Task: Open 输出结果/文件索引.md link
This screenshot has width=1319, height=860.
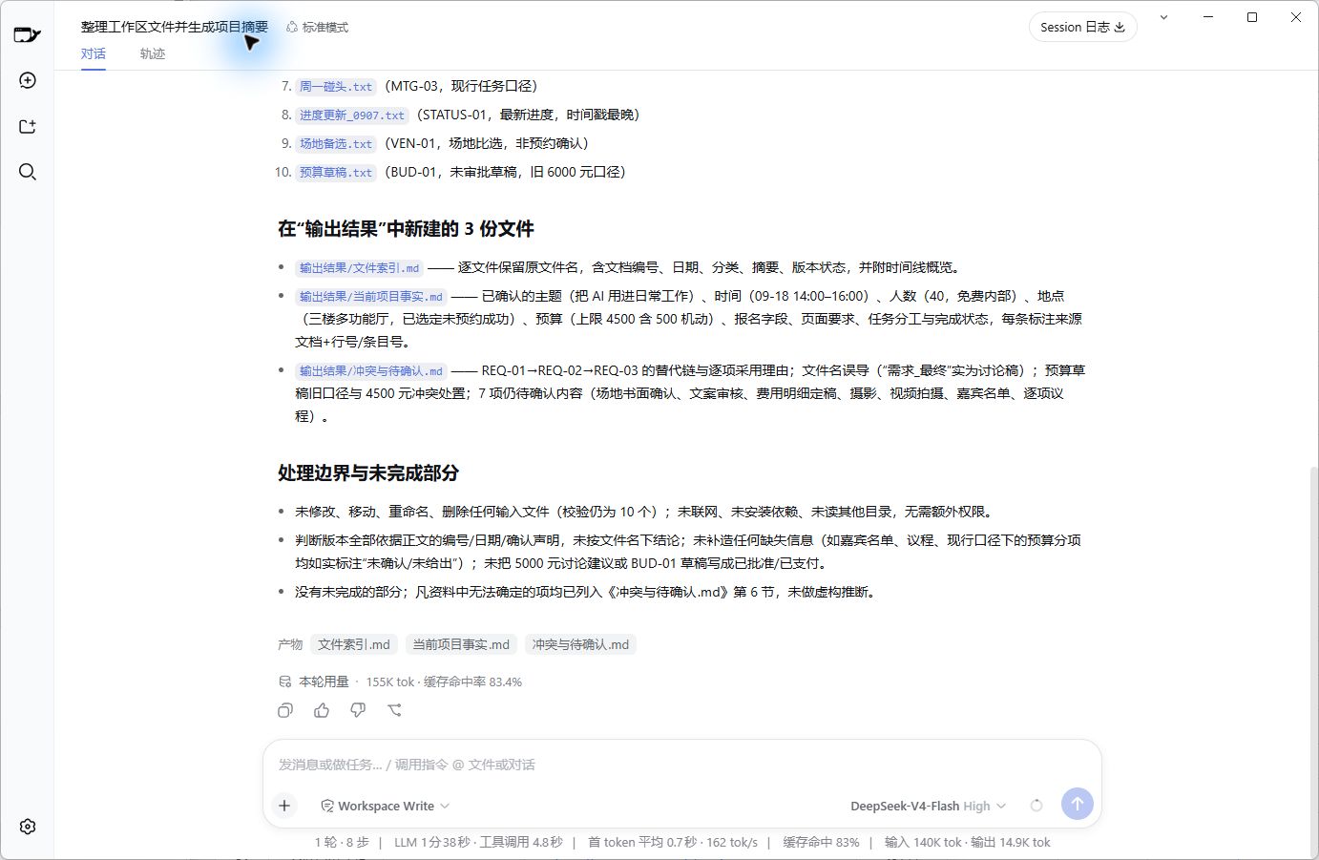Action: pyautogui.click(x=359, y=268)
